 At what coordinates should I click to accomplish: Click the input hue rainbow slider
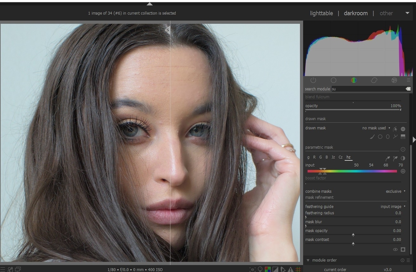tap(352, 171)
